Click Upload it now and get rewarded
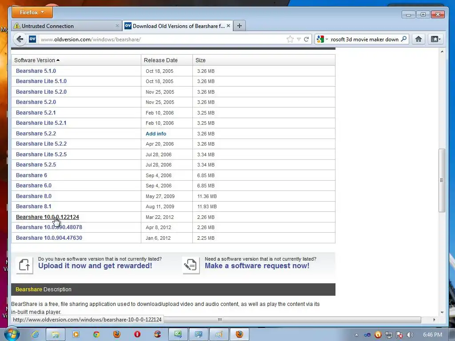 pyautogui.click(x=95, y=266)
